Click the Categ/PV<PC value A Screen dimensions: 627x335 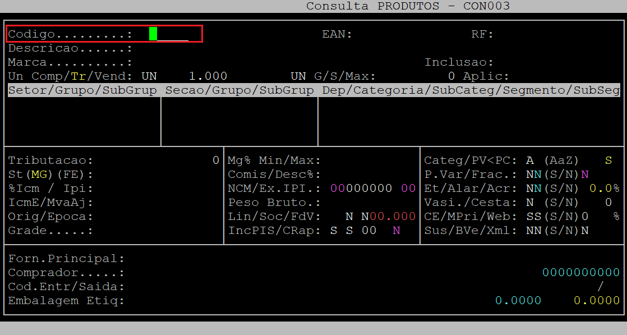[530, 160]
